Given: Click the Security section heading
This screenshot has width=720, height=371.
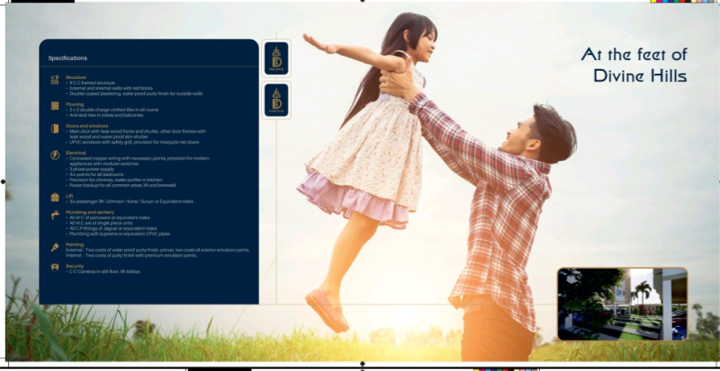Looking at the screenshot, I should coord(75,265).
